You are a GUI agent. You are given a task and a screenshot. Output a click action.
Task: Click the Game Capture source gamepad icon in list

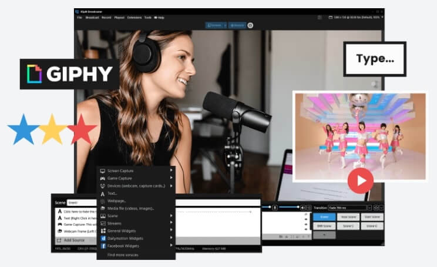(x=60, y=224)
